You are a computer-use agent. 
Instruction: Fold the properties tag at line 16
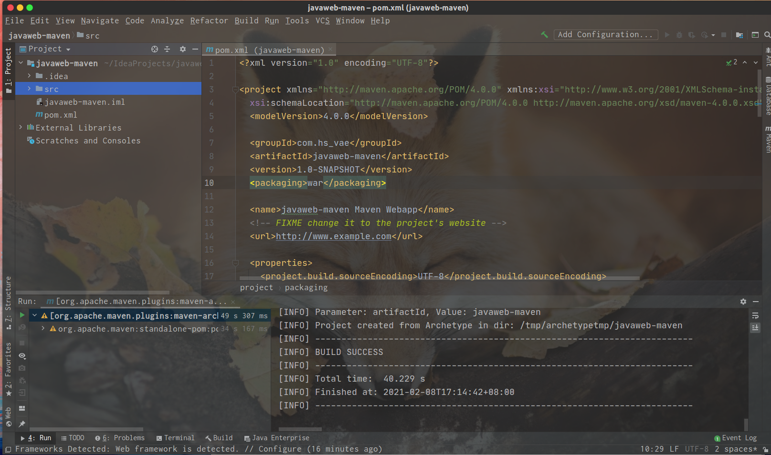(x=235, y=263)
